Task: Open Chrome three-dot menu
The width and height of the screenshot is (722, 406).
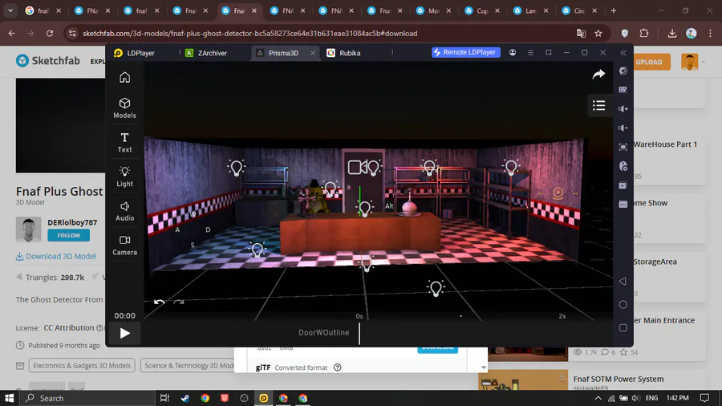Action: click(x=711, y=33)
